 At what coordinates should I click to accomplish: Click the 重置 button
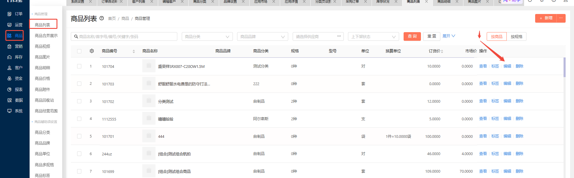coord(432,36)
